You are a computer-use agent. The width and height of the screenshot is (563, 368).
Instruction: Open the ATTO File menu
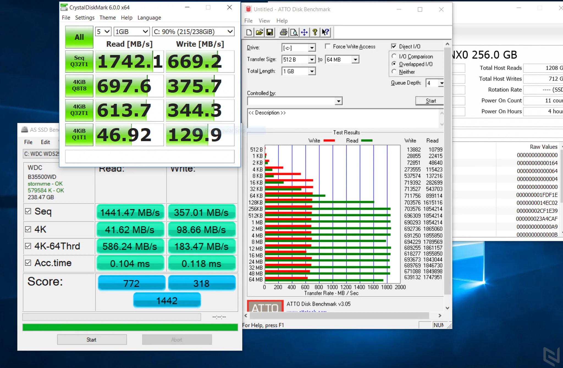[x=249, y=21]
